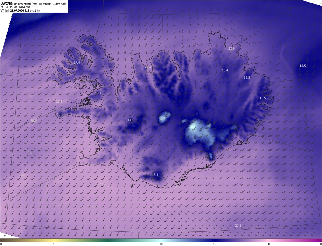This screenshot has width=322, height=246.
Task: Click the 1 tick on the color scale
Action: coord(54,244)
